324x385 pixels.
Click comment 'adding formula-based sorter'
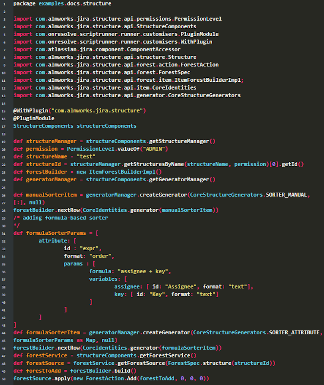(x=65, y=218)
